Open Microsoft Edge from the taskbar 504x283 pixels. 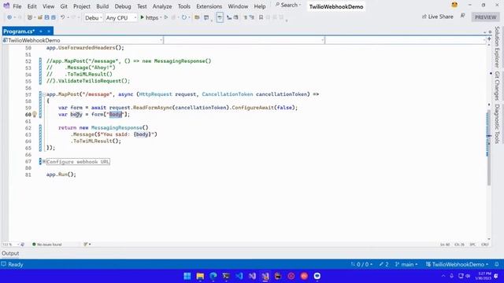click(213, 276)
